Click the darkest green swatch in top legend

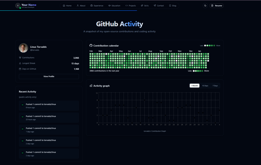click(214, 46)
